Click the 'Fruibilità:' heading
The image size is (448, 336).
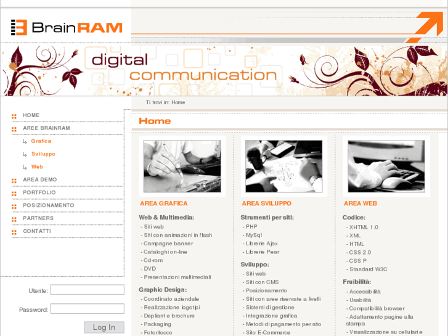[x=357, y=282]
